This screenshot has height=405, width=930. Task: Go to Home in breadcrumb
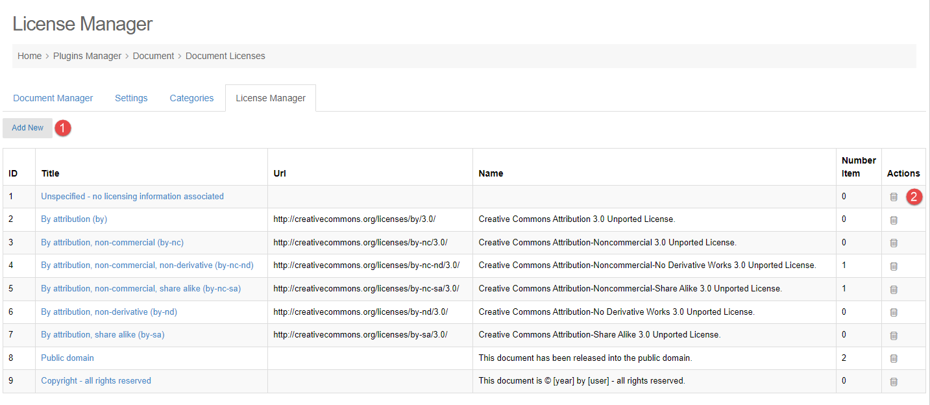tap(30, 56)
